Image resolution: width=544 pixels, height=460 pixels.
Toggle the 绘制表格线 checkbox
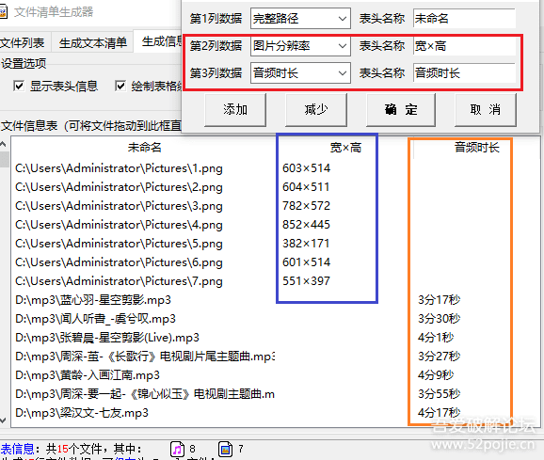coord(120,86)
